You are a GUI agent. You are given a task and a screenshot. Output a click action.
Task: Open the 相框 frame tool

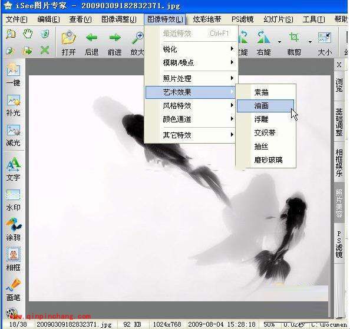pos(14,254)
